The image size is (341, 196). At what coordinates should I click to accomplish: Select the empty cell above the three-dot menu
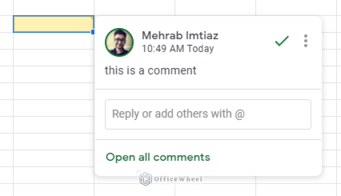tap(296, 8)
